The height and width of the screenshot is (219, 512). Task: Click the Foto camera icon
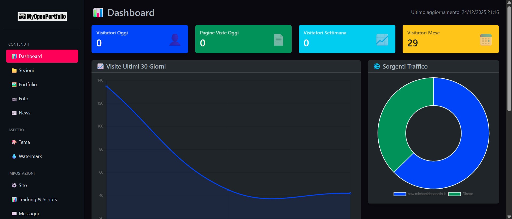[14, 99]
